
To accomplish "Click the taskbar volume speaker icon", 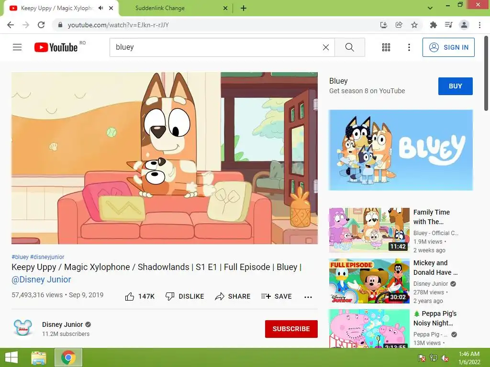I will (x=445, y=358).
